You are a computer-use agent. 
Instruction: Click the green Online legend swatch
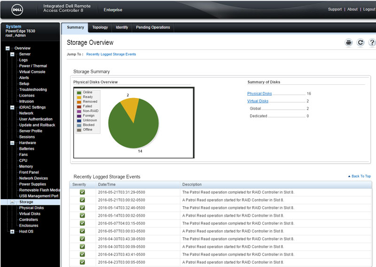point(79,92)
